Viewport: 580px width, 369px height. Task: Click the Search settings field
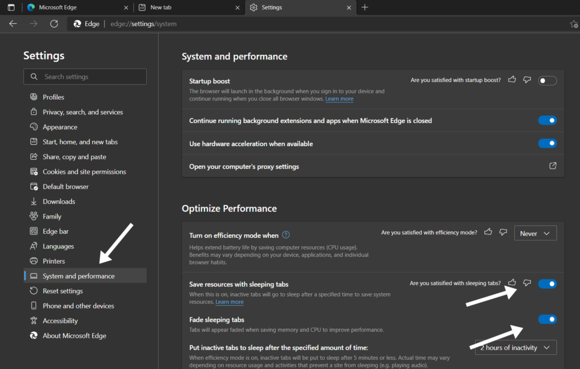84,76
